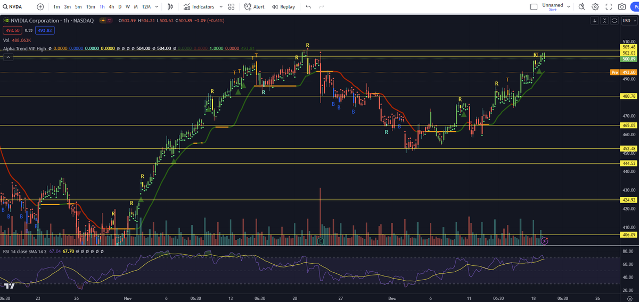Image resolution: width=639 pixels, height=302 pixels.
Task: Open the indicator templates grid
Action: click(231, 7)
